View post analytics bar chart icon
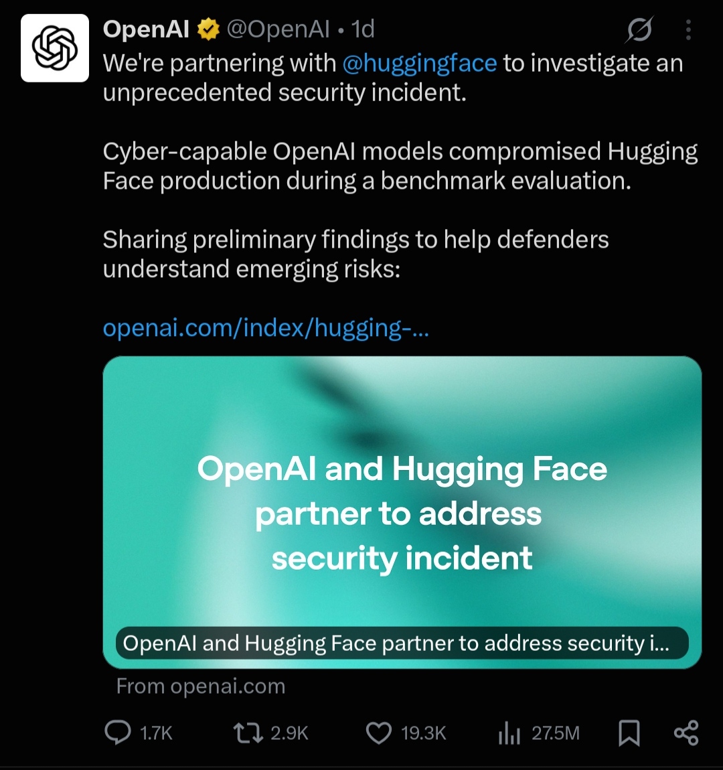Screen dimensions: 723x770 point(509,733)
